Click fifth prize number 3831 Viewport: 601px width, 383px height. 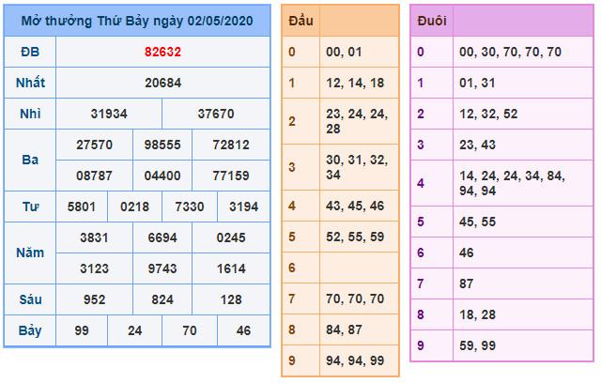tap(94, 237)
